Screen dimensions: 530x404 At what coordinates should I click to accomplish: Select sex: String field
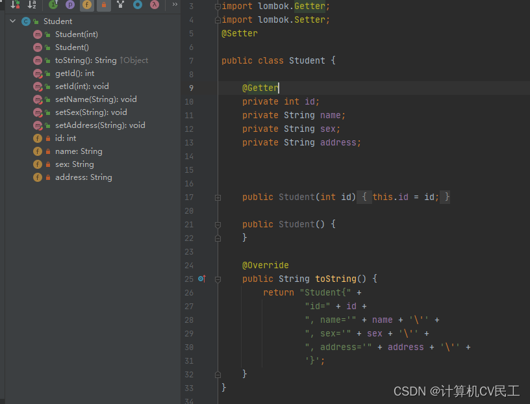pos(75,164)
